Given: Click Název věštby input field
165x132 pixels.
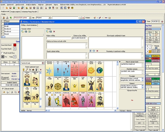Looking at the screenshot, I should [x=59, y=38].
